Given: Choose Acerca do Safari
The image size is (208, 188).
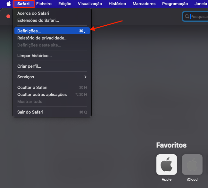Looking at the screenshot, I should pyautogui.click(x=52, y=13).
